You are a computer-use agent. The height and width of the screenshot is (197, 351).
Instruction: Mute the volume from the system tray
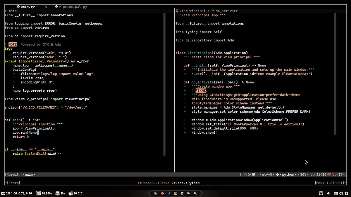[x=329, y=193]
